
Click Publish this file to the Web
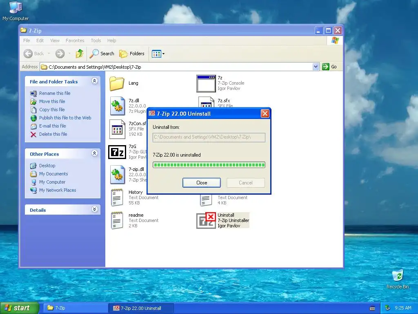click(x=65, y=118)
